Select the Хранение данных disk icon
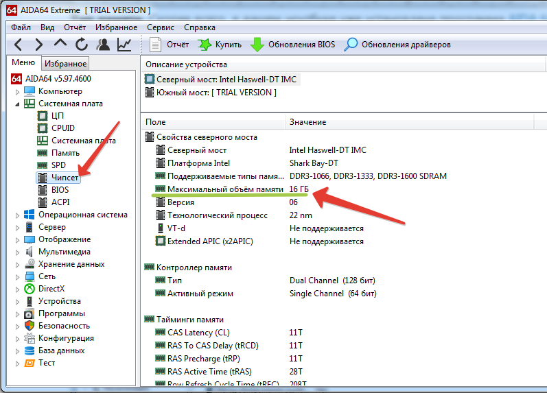 point(30,264)
